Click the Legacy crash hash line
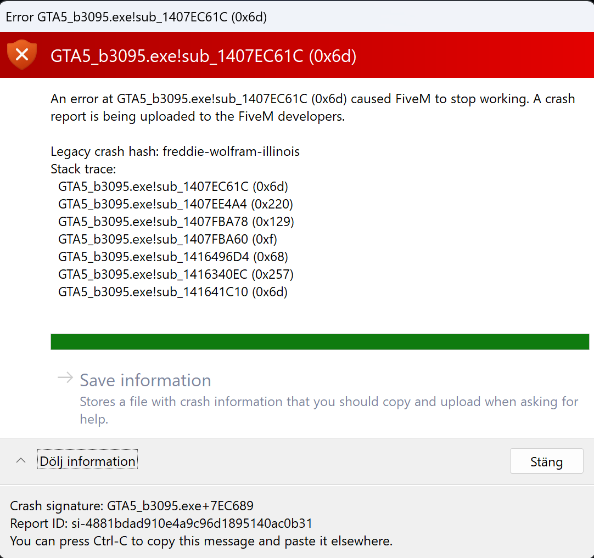 click(175, 151)
